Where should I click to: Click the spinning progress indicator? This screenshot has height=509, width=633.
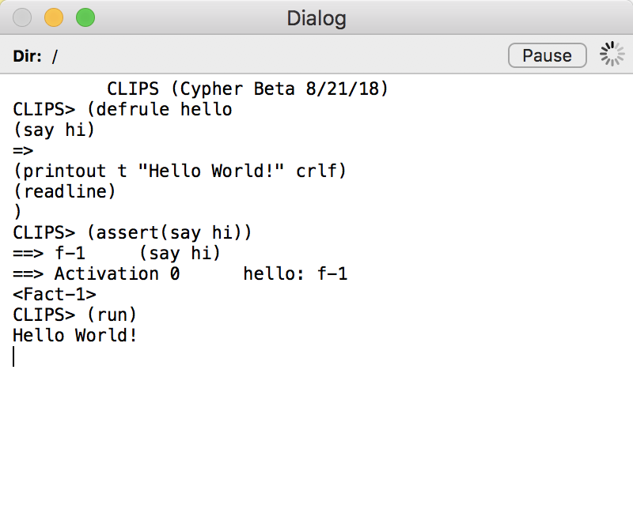point(612,54)
